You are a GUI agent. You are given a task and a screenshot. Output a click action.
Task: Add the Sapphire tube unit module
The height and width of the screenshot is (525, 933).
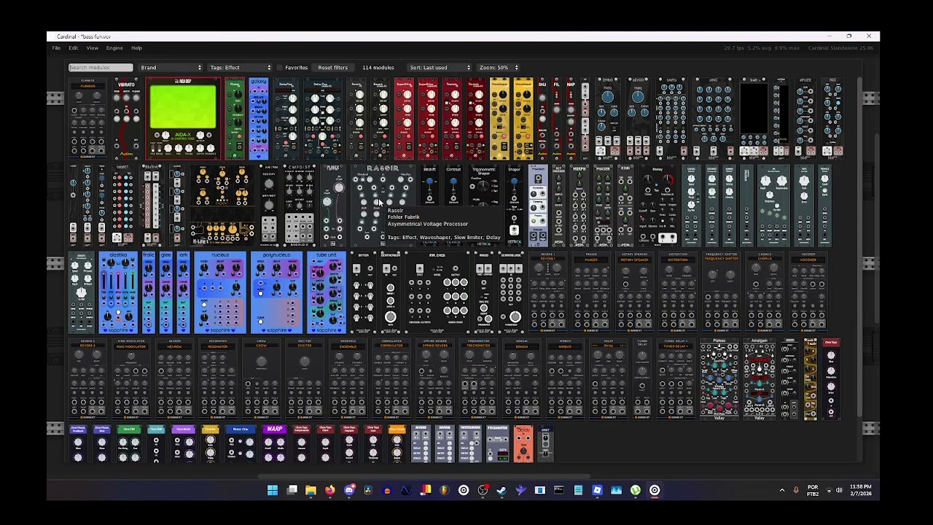click(x=327, y=292)
